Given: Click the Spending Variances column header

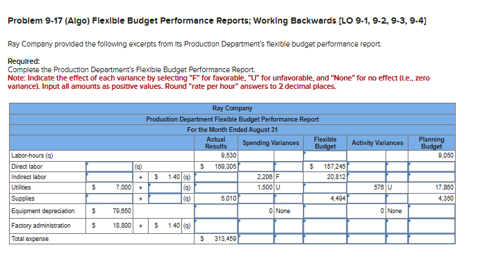Looking at the screenshot, I should pos(271,143).
